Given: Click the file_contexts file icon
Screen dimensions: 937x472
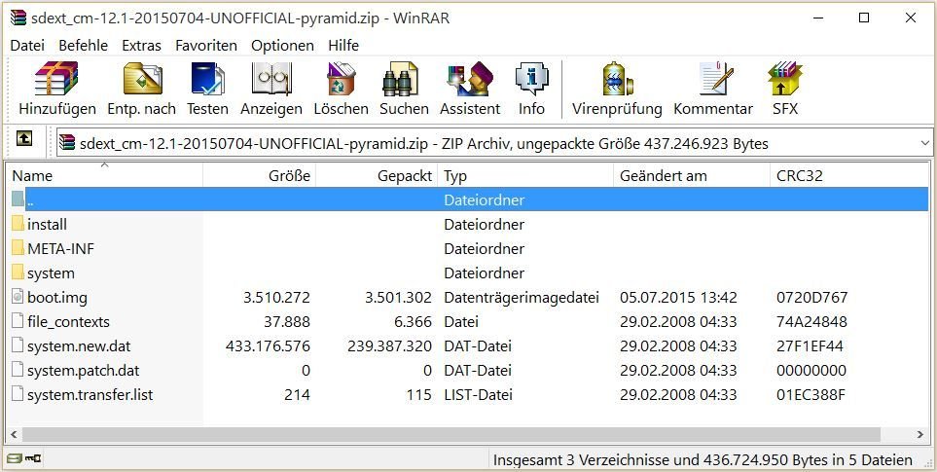Looking at the screenshot, I should (18, 321).
